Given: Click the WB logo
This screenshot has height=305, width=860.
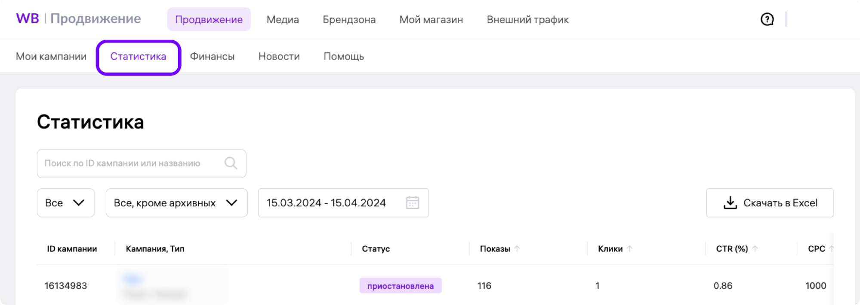Looking at the screenshot, I should point(28,19).
